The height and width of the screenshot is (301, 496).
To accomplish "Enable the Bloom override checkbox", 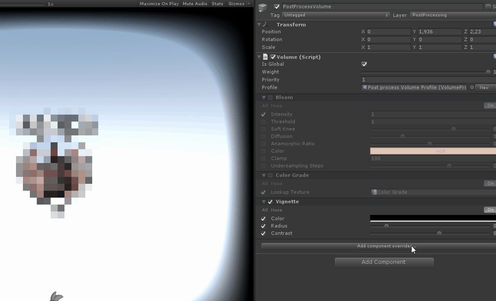I will click(x=271, y=97).
